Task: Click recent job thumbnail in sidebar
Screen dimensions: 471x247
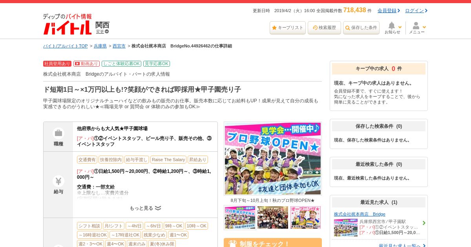Action: (346, 227)
